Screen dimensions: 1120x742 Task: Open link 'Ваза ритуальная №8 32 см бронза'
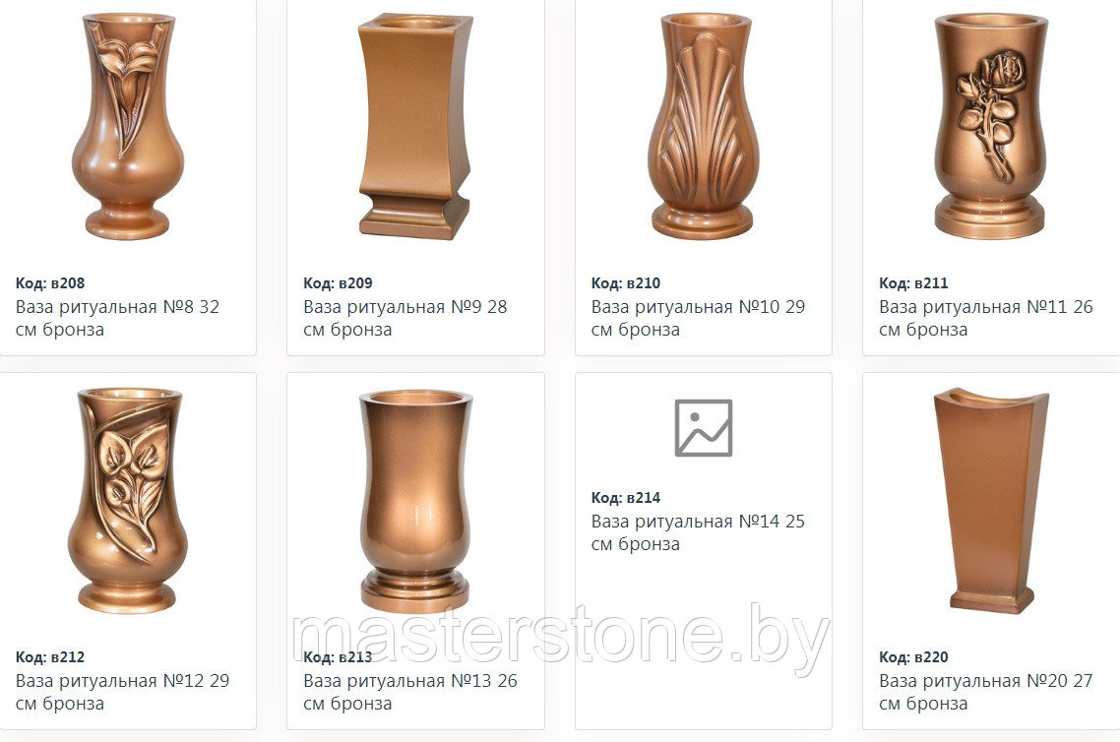pyautogui.click(x=117, y=318)
